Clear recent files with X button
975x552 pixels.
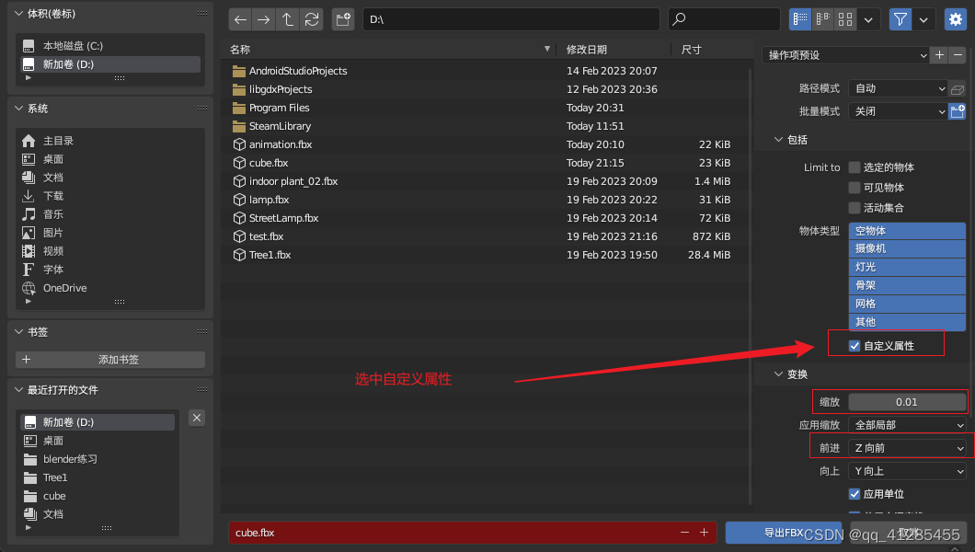(x=197, y=418)
